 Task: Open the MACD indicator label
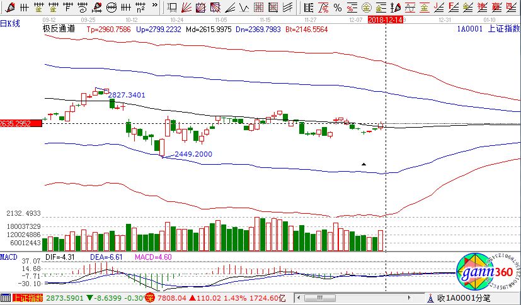(x=9, y=257)
